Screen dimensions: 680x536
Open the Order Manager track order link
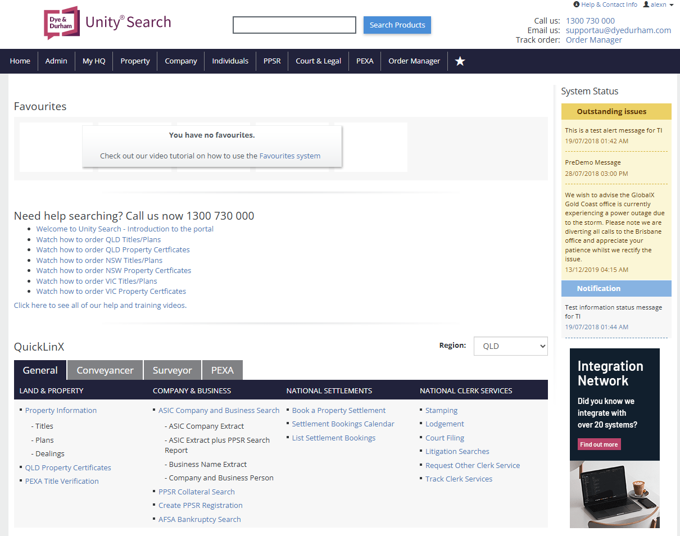(594, 40)
